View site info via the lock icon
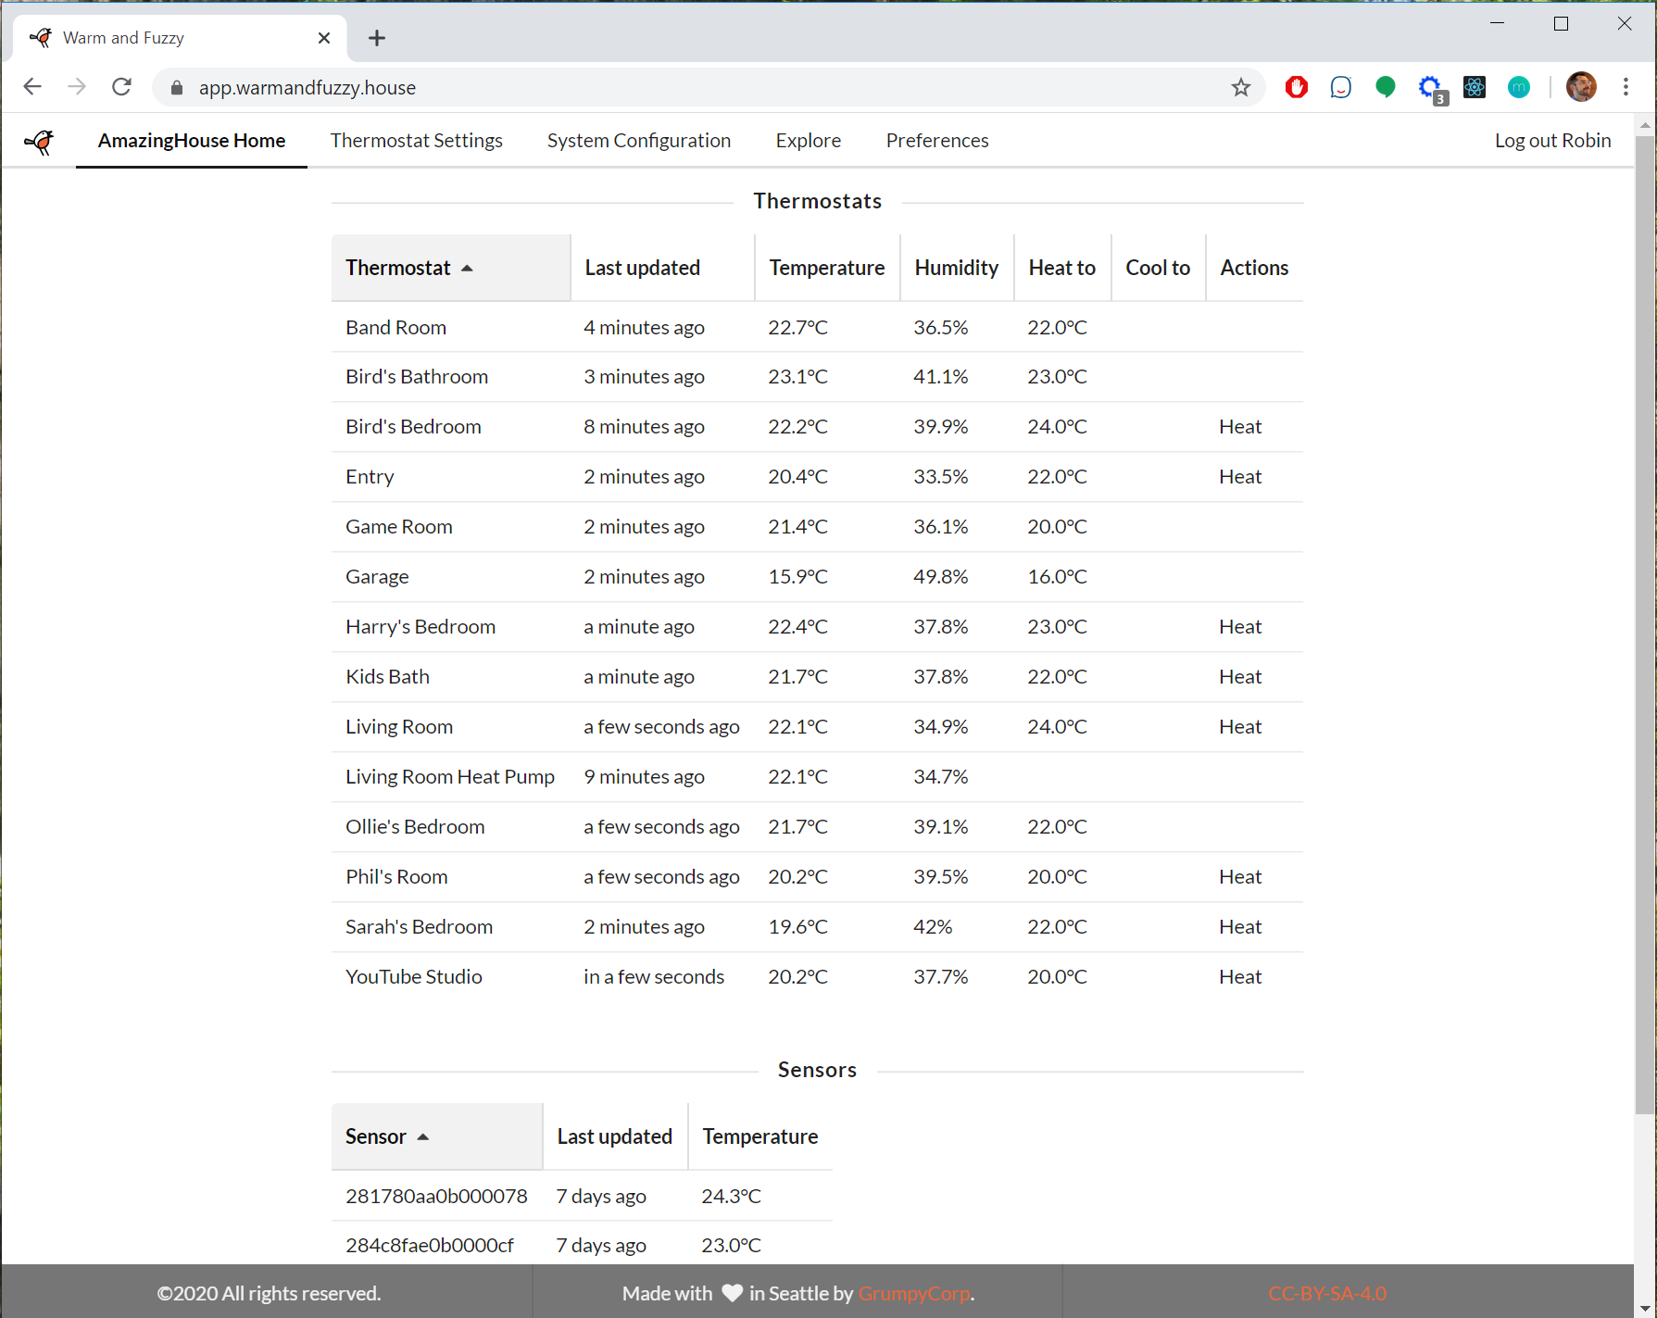Viewport: 1657px width, 1318px height. pyautogui.click(x=177, y=88)
